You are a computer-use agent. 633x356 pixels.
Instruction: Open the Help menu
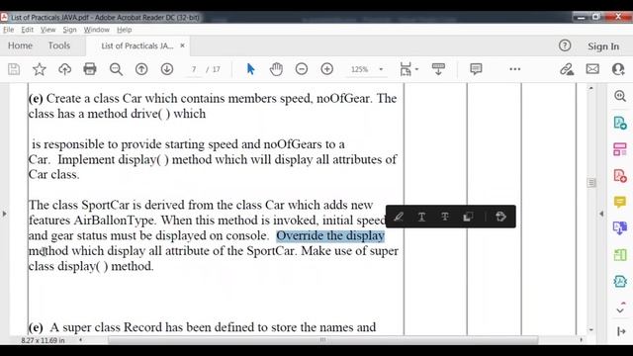click(125, 30)
